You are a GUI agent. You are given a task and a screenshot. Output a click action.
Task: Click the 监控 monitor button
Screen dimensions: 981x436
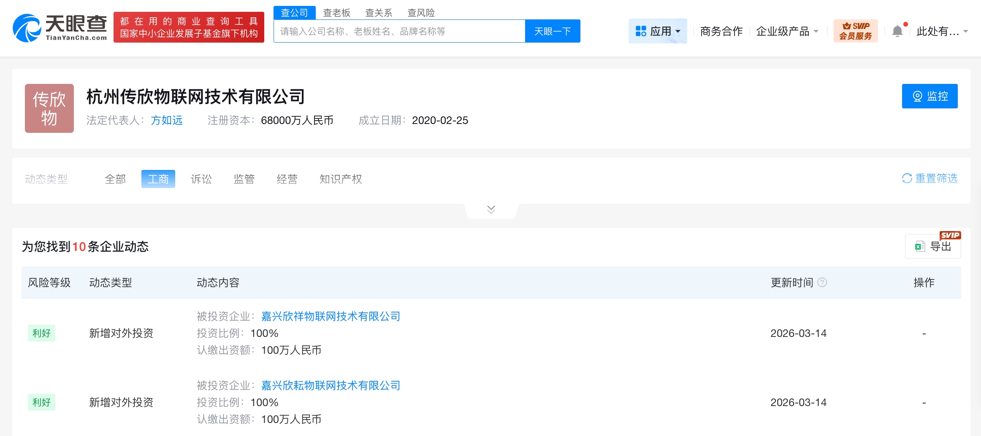pyautogui.click(x=930, y=96)
